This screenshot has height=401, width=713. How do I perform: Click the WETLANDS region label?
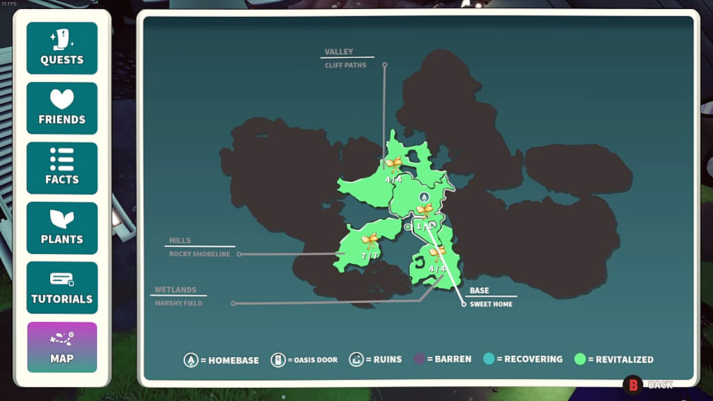[x=175, y=290]
